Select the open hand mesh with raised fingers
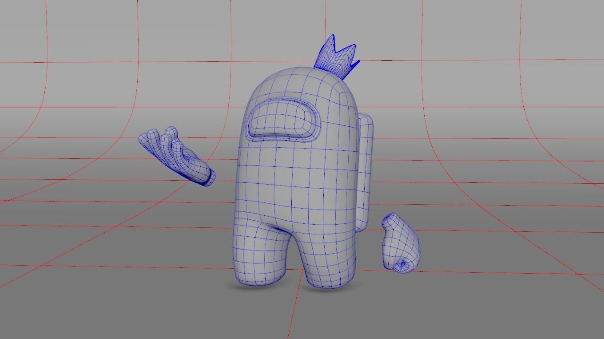The image size is (604, 339). click(177, 156)
